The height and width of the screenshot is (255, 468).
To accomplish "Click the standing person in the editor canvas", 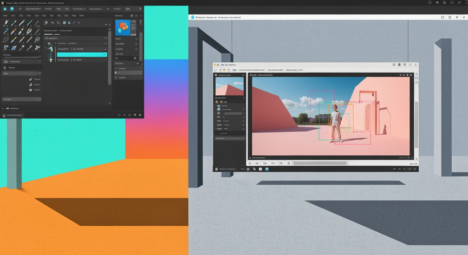I will [x=336, y=123].
